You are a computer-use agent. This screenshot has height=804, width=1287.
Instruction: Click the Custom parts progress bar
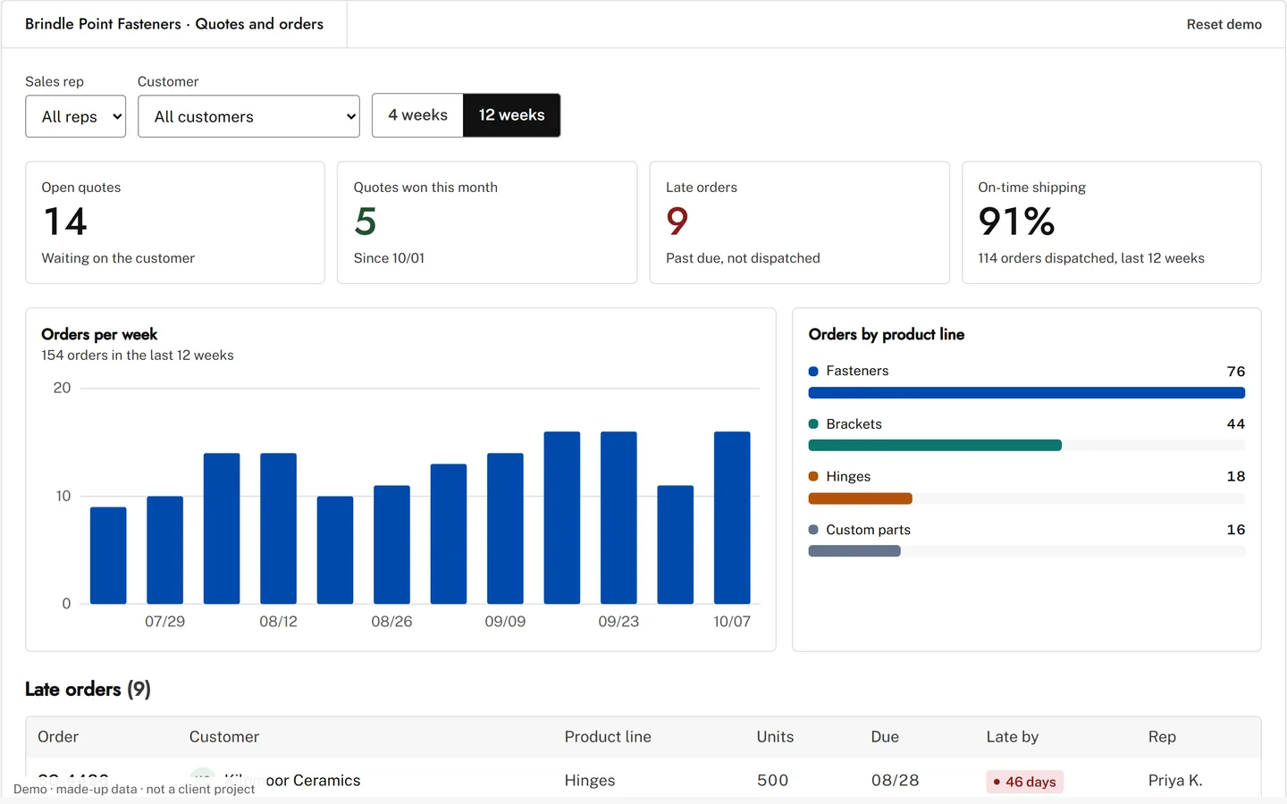[1026, 551]
